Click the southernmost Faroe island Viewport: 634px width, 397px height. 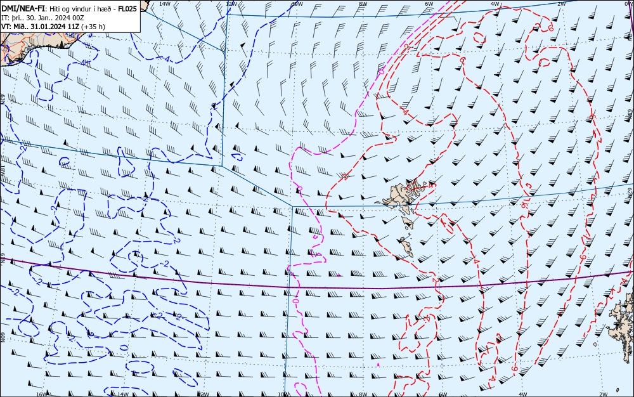406,247
